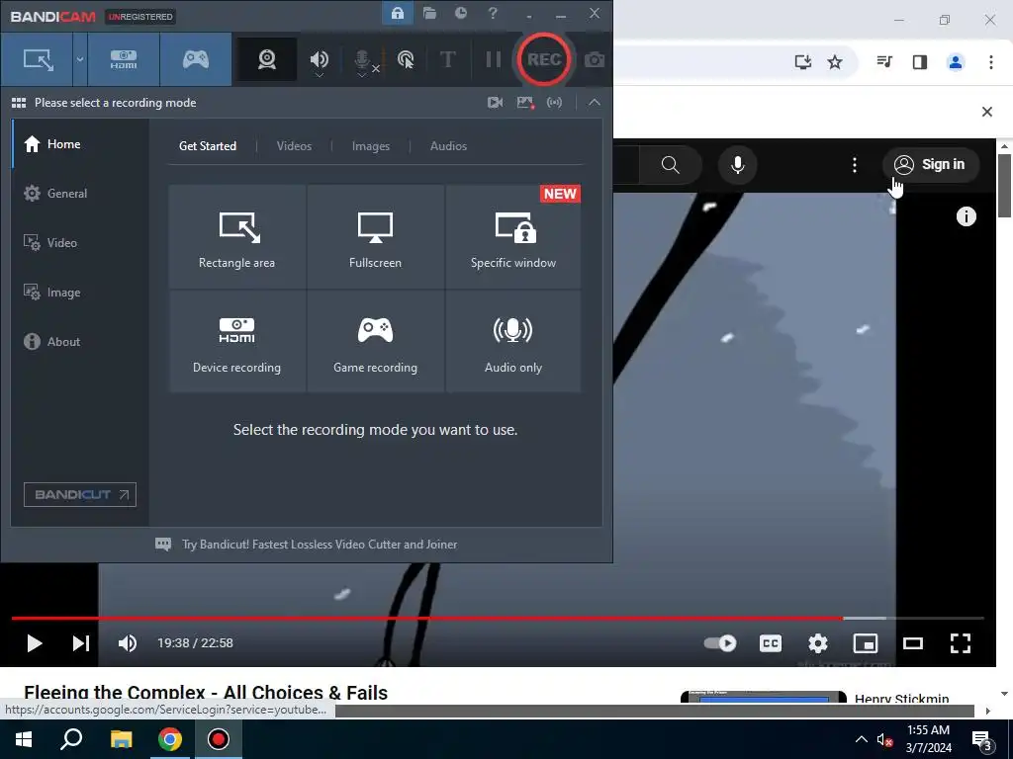The image size is (1013, 759).
Task: Click the broadcast signal status icon
Action: [554, 103]
